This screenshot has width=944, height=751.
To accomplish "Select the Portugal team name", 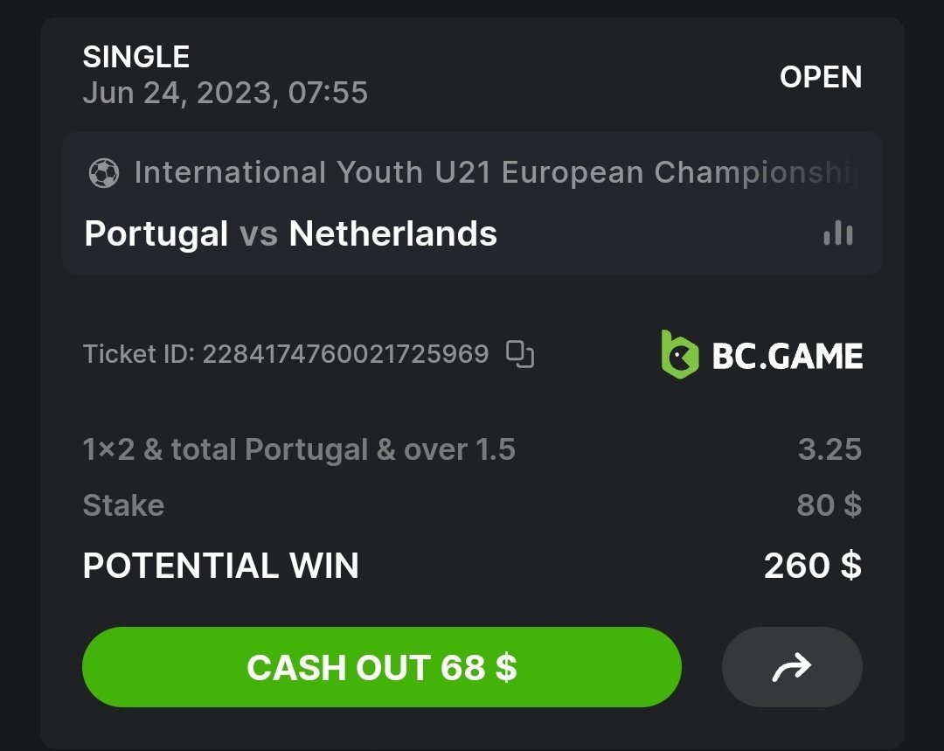I will tap(156, 233).
